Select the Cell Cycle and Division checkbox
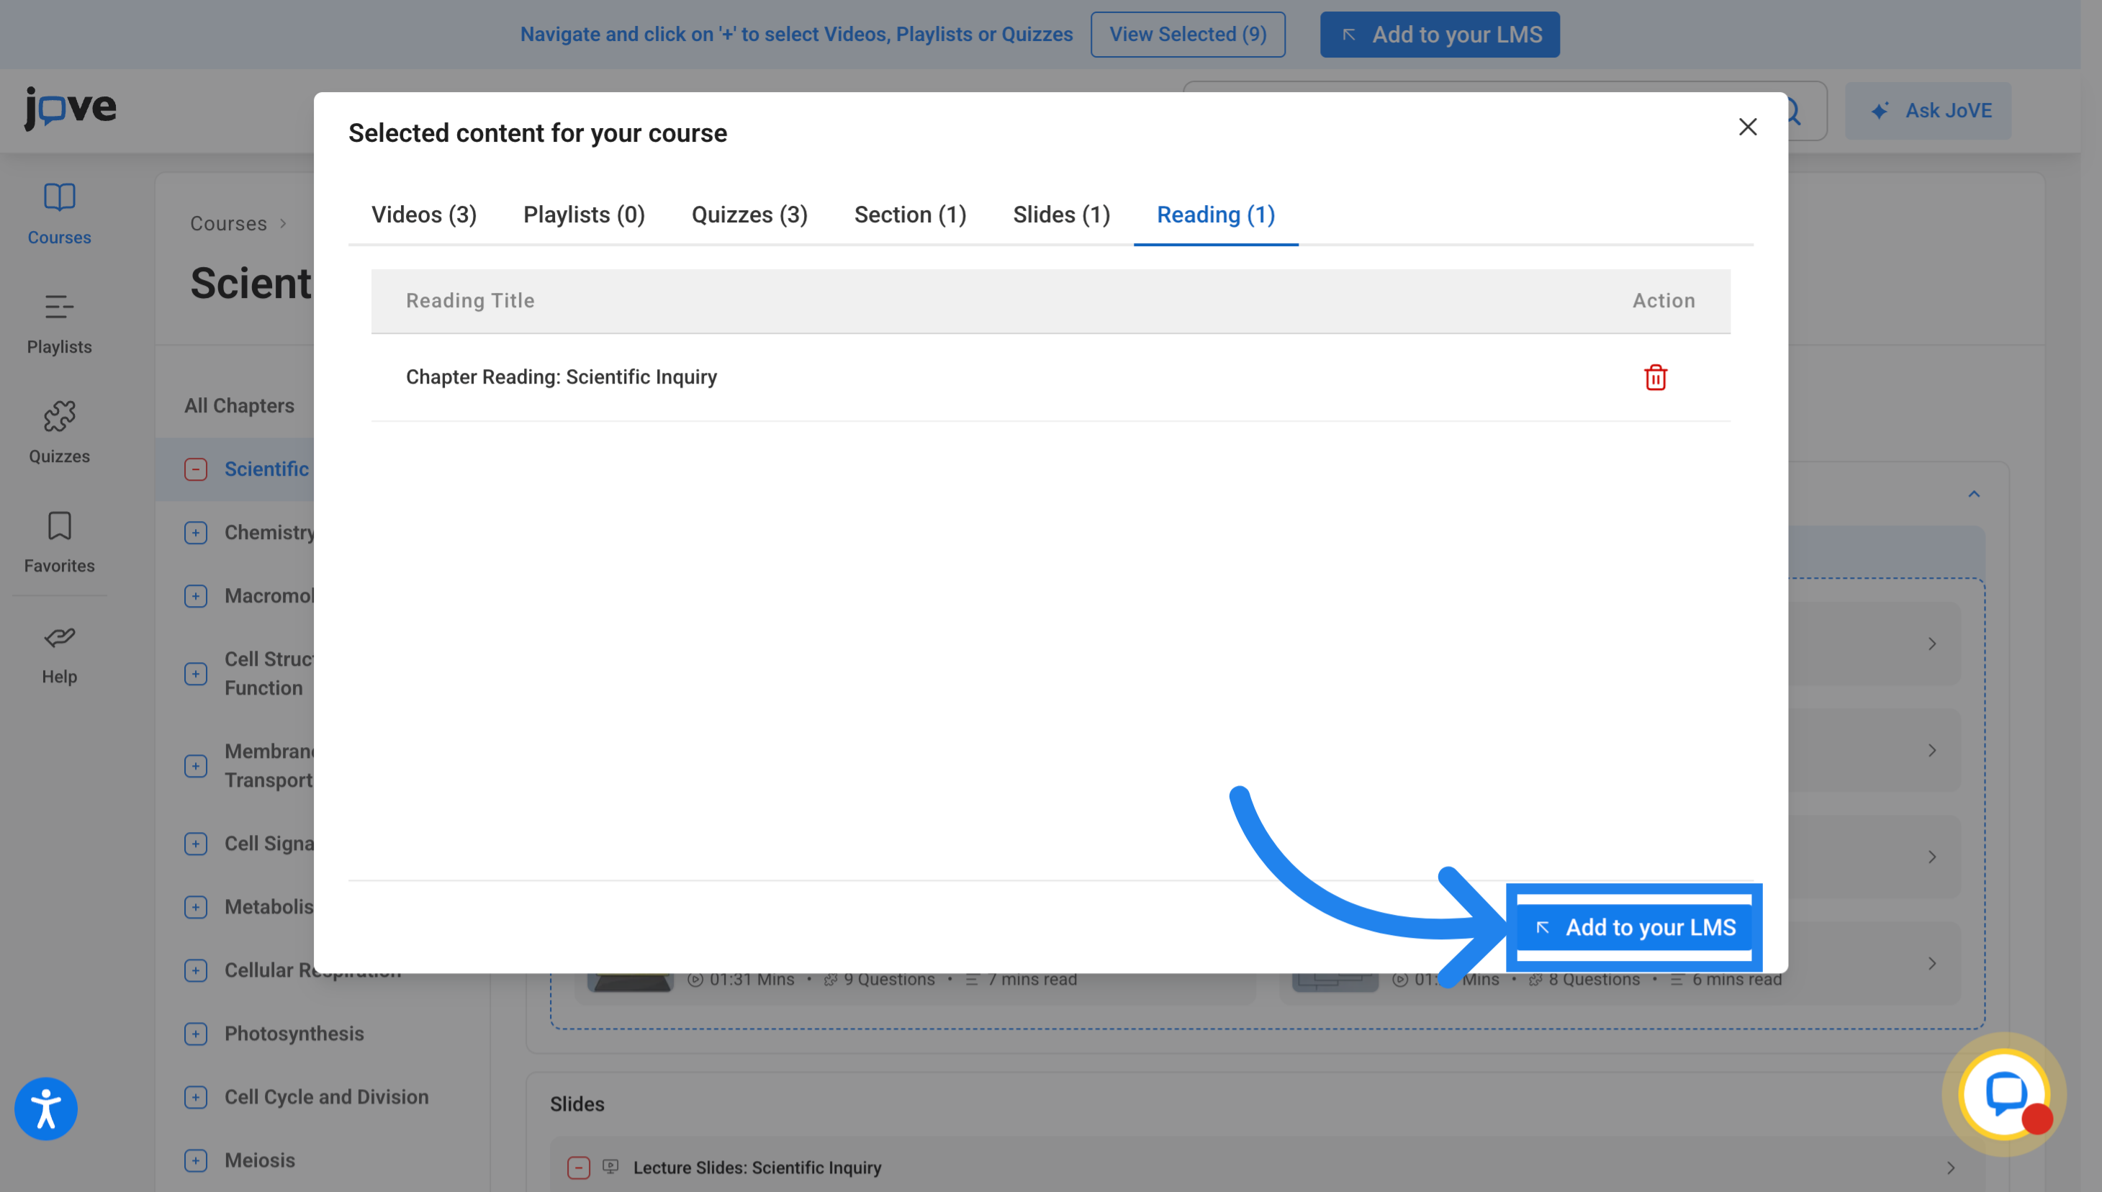This screenshot has width=2102, height=1192. (196, 1097)
